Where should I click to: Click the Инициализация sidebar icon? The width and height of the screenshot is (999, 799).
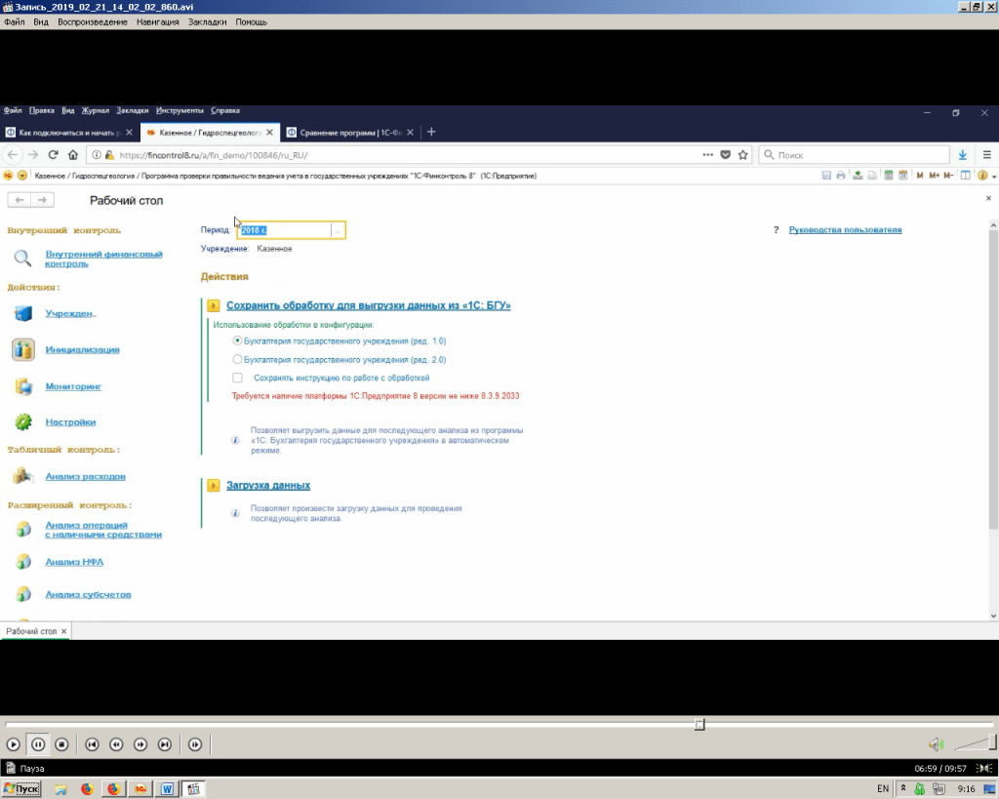pos(23,349)
